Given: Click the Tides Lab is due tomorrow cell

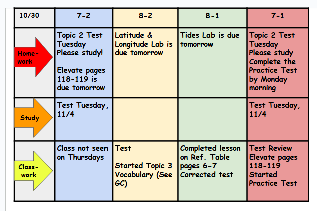Looking at the screenshot, I should pos(212,62).
